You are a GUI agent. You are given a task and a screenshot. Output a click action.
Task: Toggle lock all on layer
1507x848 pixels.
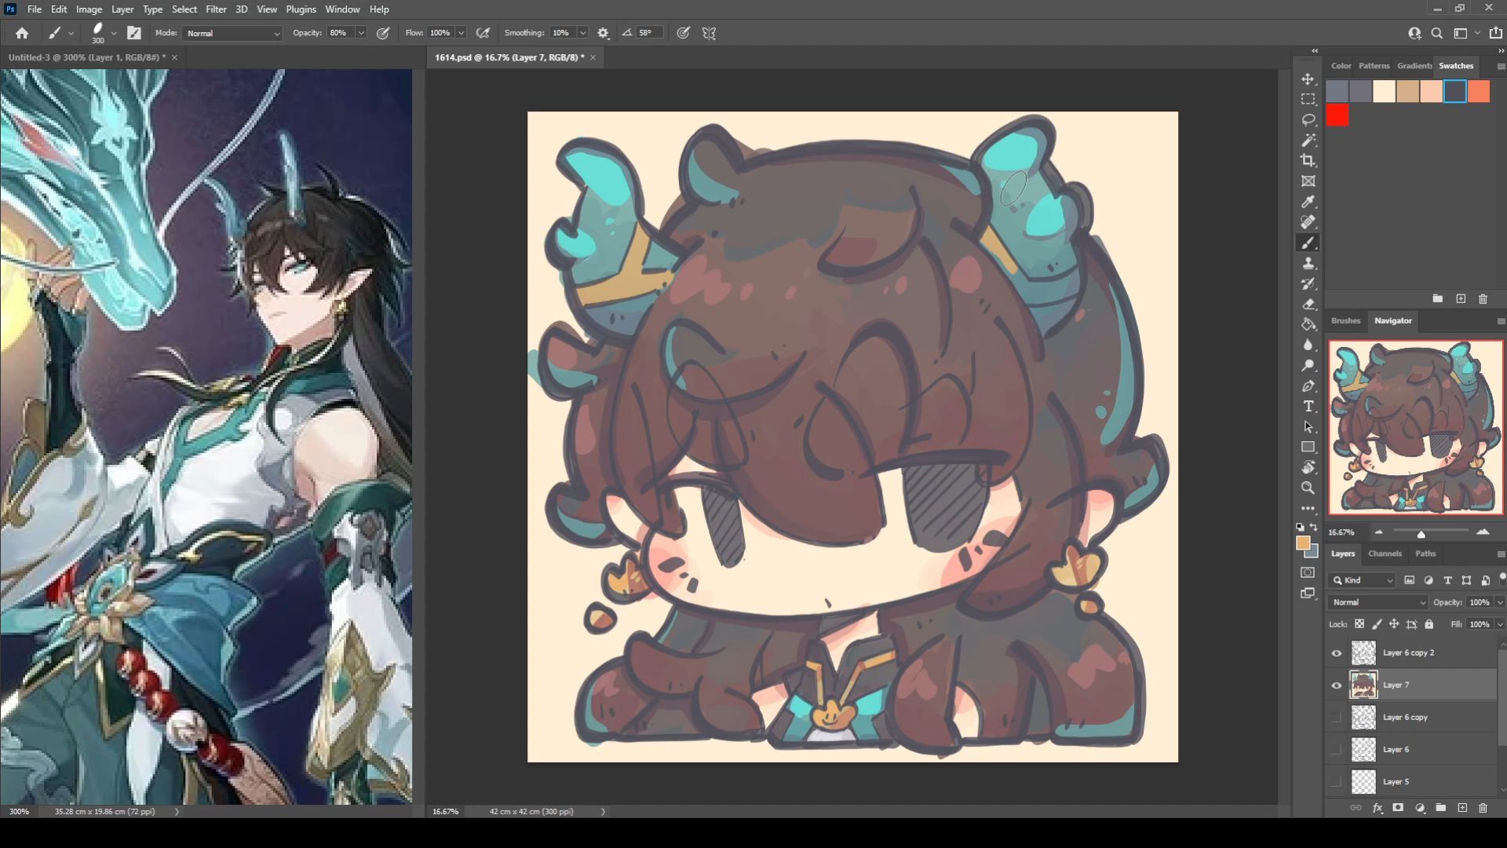tap(1429, 624)
